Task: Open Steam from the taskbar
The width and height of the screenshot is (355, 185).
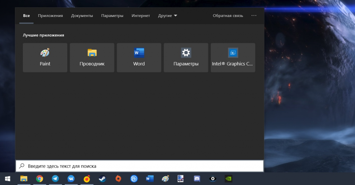Action: 102,179
